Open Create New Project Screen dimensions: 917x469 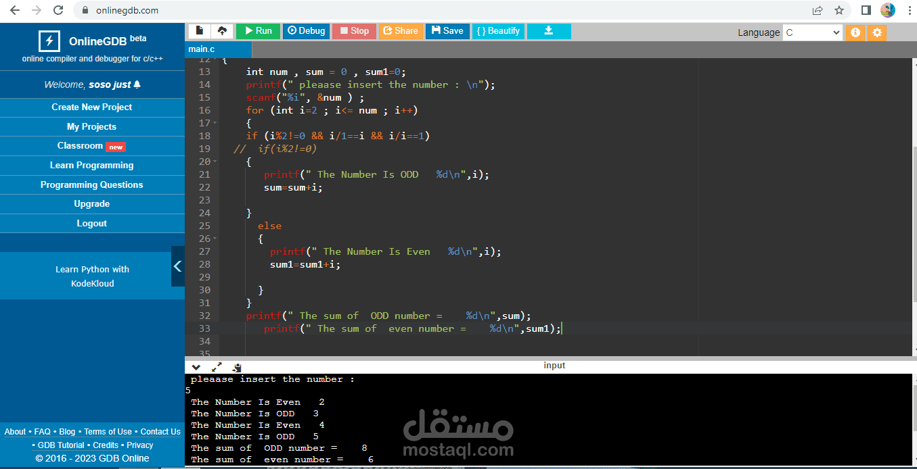[x=92, y=107]
